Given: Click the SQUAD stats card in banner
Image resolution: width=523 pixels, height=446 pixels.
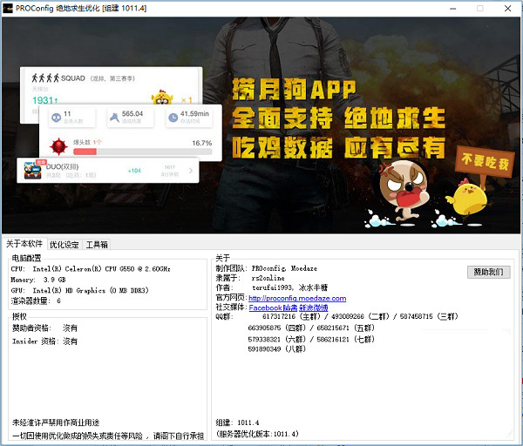Looking at the screenshot, I should (111, 85).
